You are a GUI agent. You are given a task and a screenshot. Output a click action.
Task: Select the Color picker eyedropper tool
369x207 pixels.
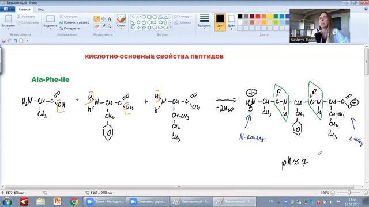coord(103,26)
